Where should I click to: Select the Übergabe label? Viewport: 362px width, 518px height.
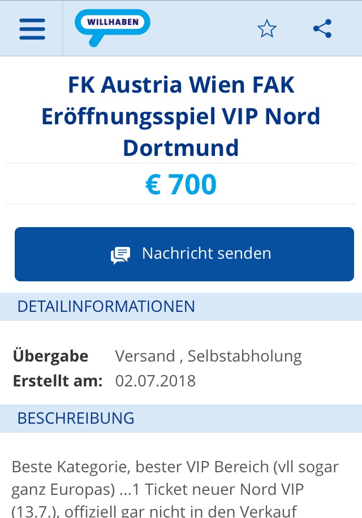[51, 356]
